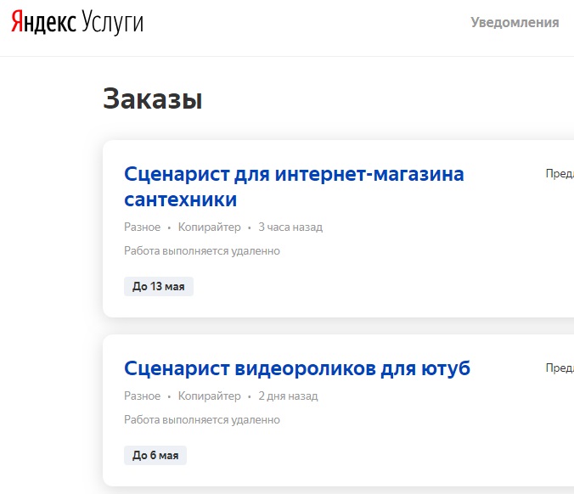The width and height of the screenshot is (574, 494).
Task: Click the truncated Пред text in the second order
Action: (559, 368)
